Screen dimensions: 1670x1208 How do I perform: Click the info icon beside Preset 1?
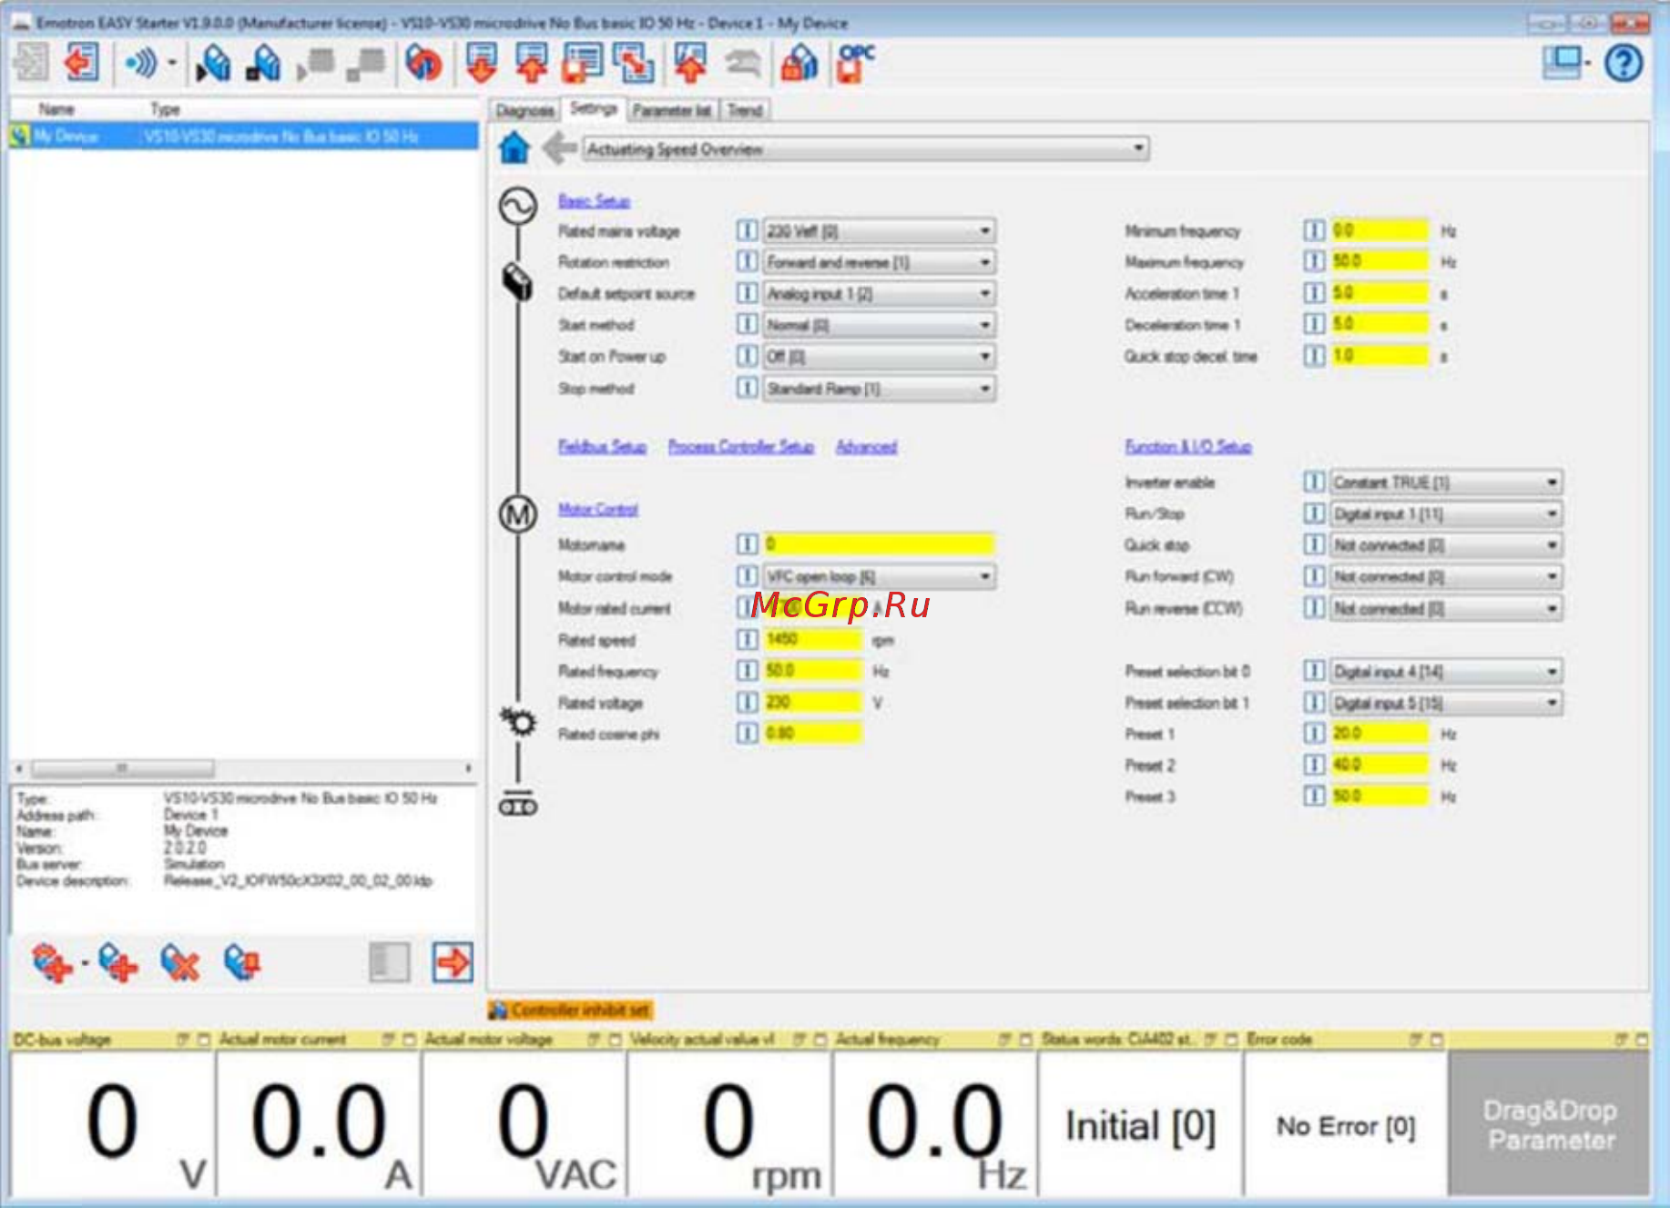pyautogui.click(x=1313, y=734)
